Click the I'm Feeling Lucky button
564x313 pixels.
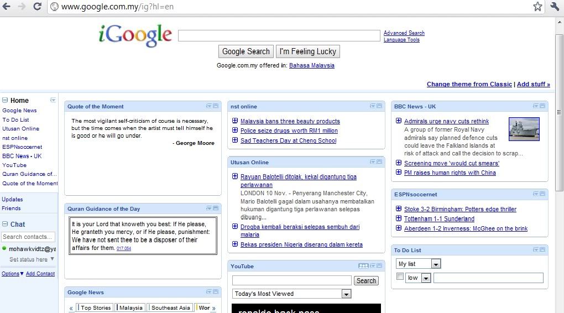click(x=308, y=51)
